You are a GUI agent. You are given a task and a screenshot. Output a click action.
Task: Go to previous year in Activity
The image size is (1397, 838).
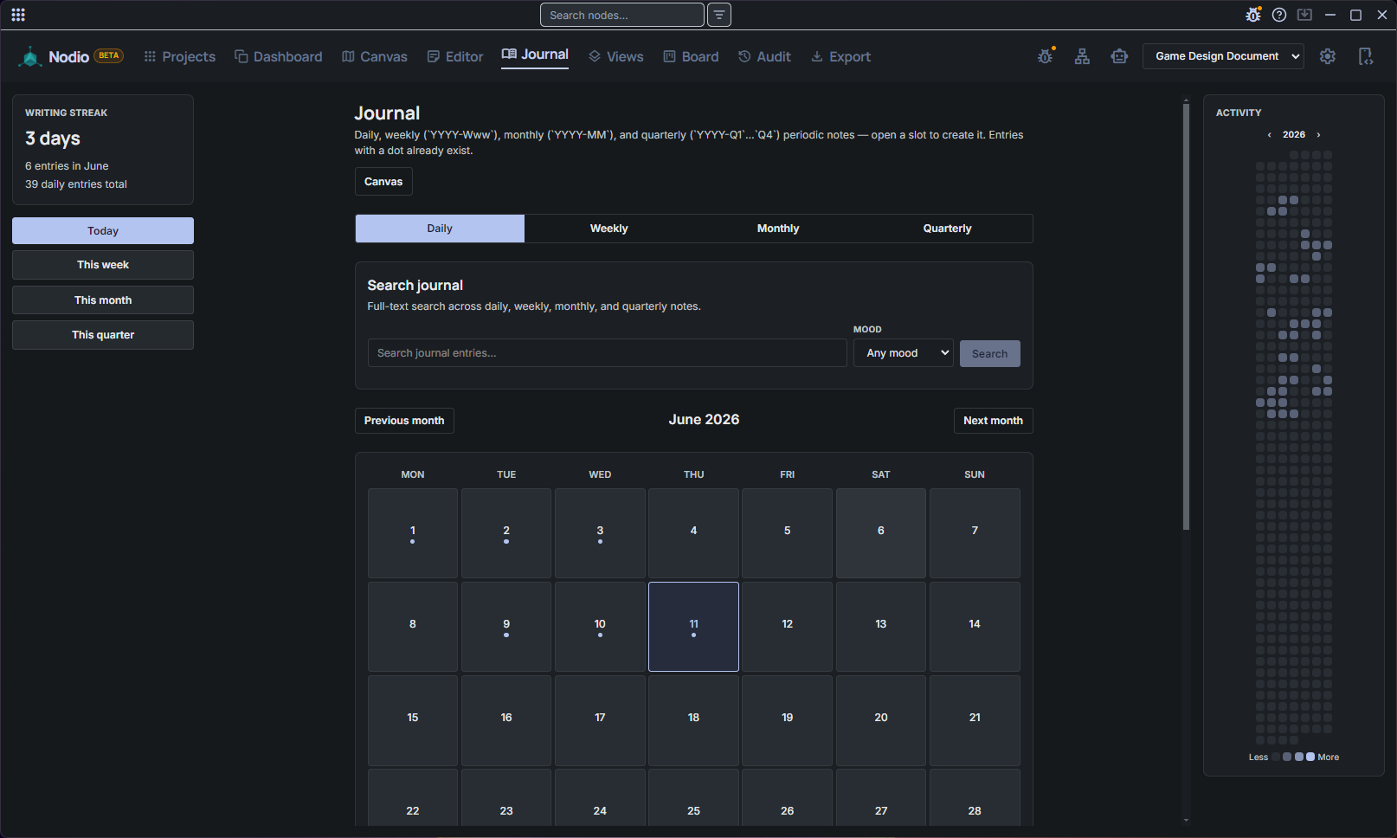pos(1269,135)
